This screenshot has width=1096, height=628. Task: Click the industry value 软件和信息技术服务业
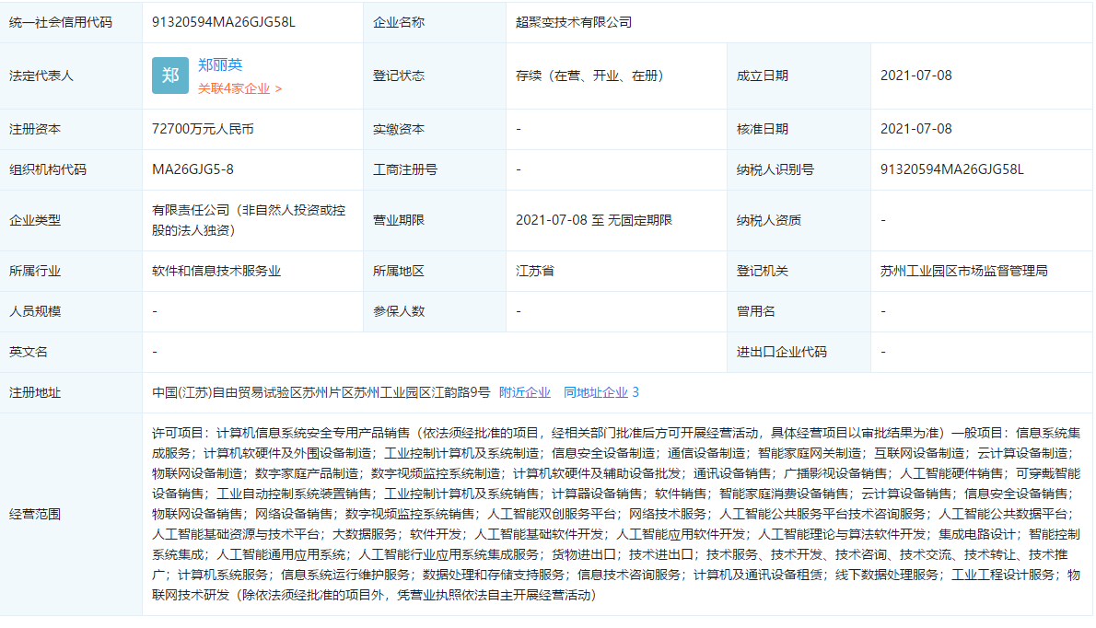pos(216,271)
